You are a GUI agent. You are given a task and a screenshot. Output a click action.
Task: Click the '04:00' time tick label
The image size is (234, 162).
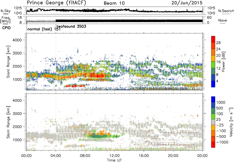pyautogui.click(x=56, y=156)
